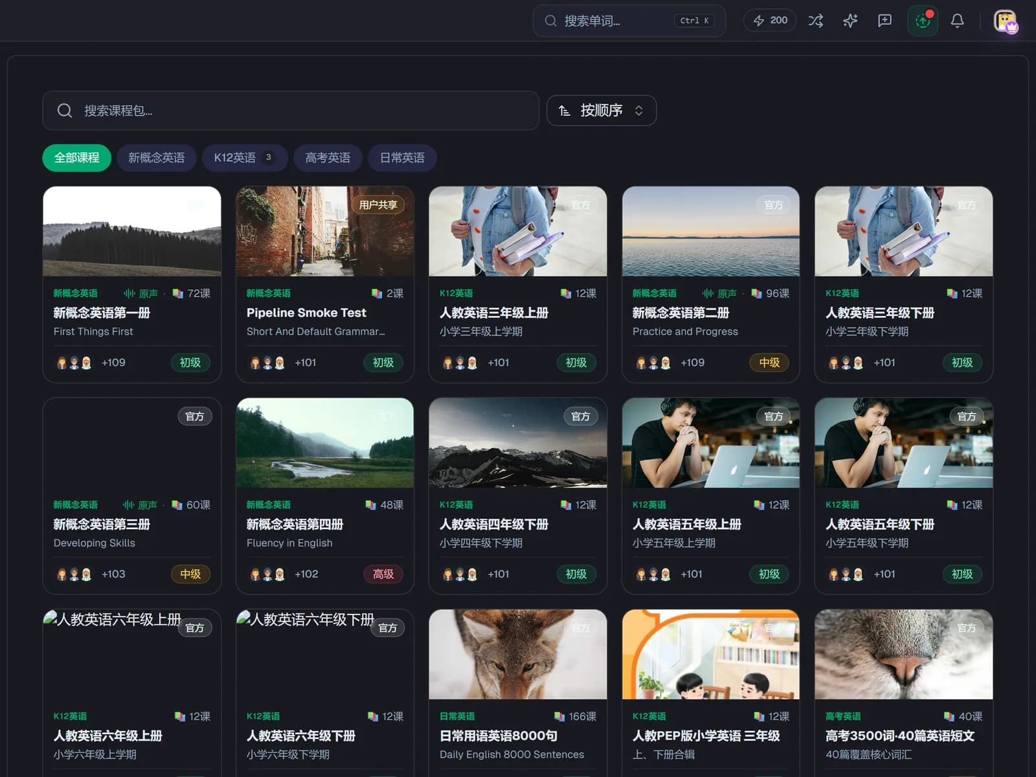Image resolution: width=1036 pixels, height=777 pixels.
Task: Open the 人教PEP版小学英语 三年级 thumbnail
Action: [x=711, y=655]
